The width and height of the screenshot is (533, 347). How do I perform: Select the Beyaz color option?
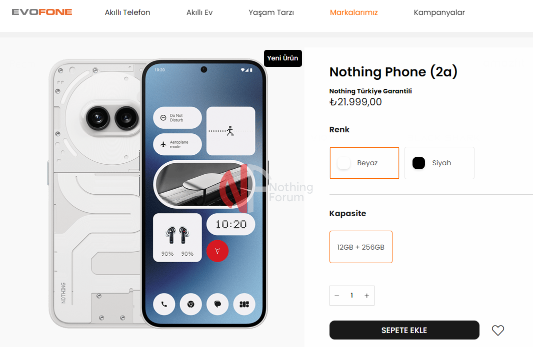click(364, 163)
